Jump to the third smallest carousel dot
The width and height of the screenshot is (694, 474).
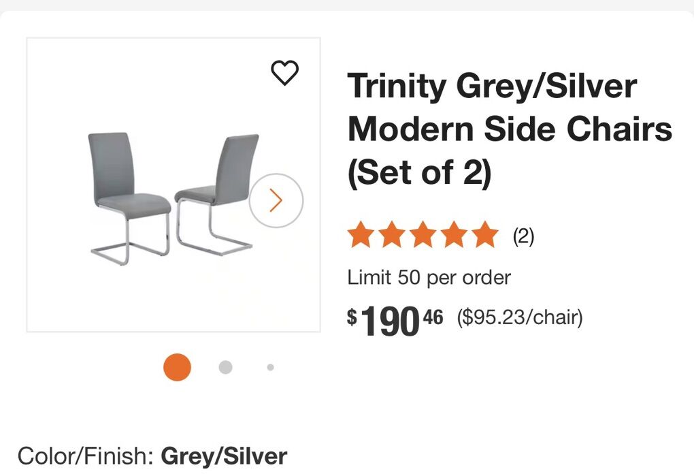pos(270,367)
